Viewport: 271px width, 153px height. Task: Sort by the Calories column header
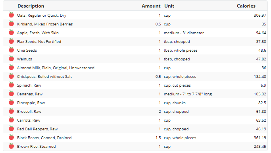[246, 6]
